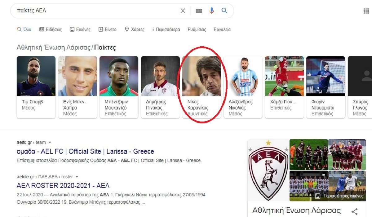Expand the aelole.gr result options arrow
Viewport: 372px width, 217px height.
coord(77,177)
